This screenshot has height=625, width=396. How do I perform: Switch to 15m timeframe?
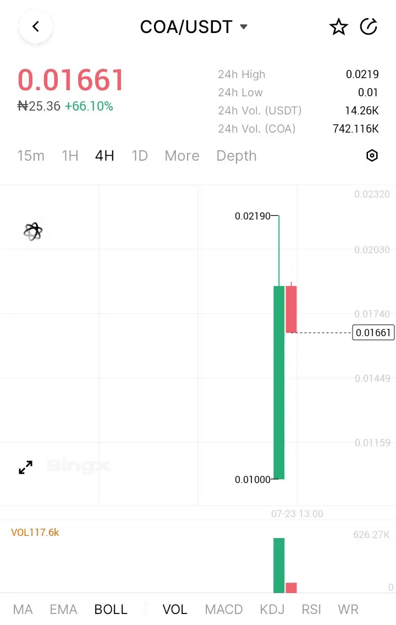(x=31, y=156)
